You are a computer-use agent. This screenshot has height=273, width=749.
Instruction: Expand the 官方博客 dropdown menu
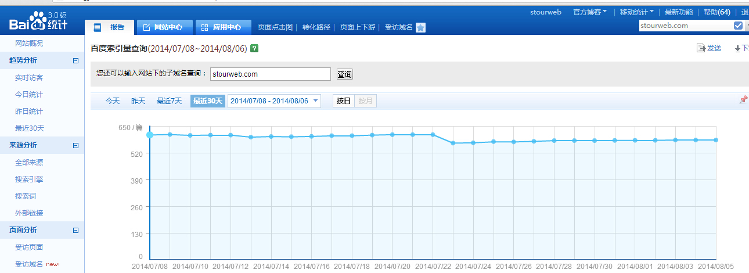[x=590, y=12]
